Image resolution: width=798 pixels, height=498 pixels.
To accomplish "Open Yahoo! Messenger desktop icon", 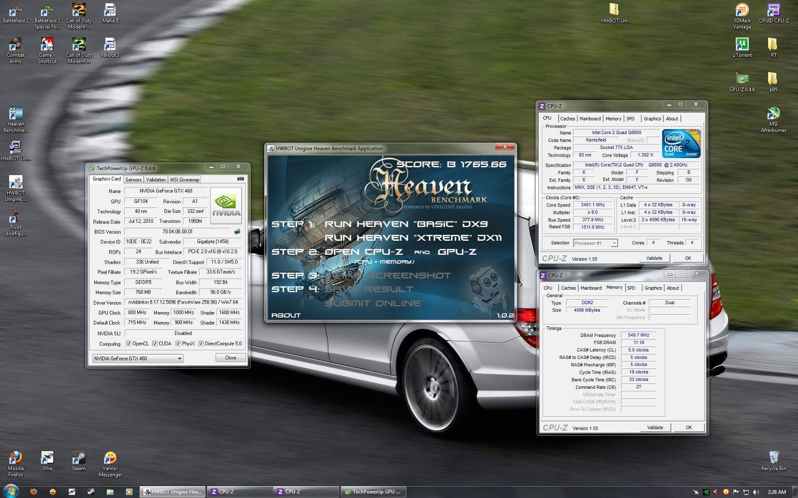I will pyautogui.click(x=110, y=464).
